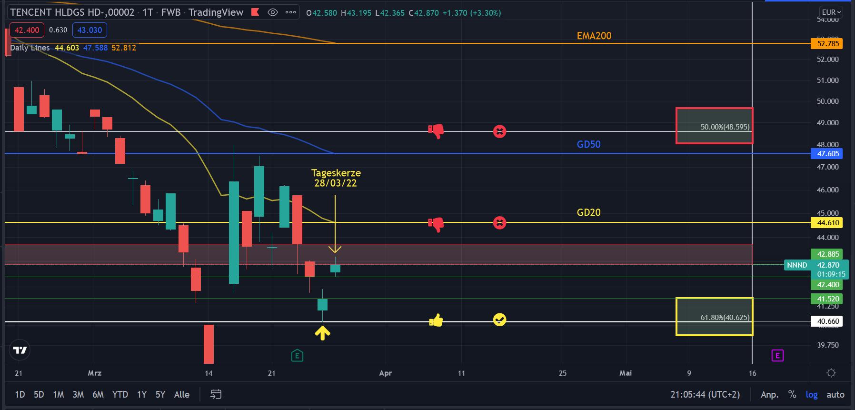The width and height of the screenshot is (855, 410).
Task: Click the 1T interval in chart title
Action: pos(148,12)
